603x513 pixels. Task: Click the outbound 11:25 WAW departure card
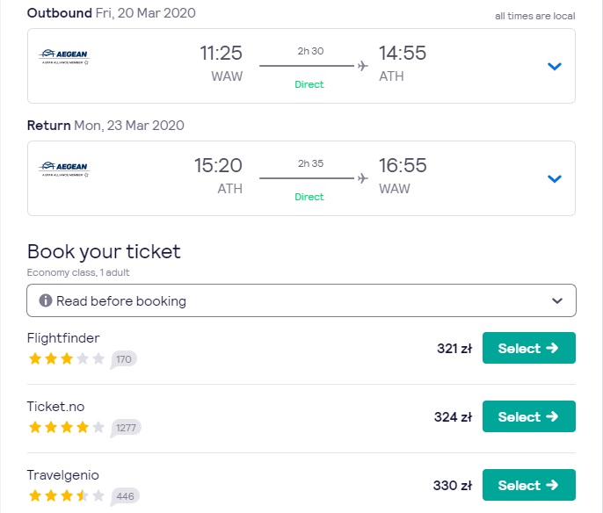coord(301,66)
